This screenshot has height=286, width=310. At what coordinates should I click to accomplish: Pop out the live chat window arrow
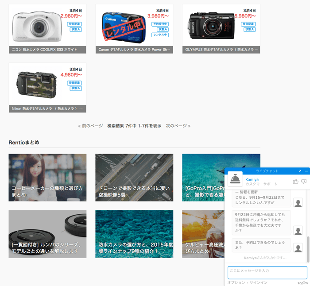coord(300,171)
